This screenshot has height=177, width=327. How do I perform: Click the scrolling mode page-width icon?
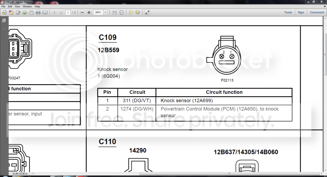click(x=114, y=12)
